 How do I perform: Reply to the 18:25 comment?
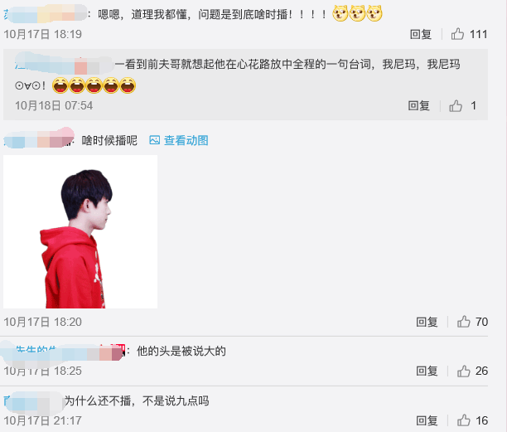pyautogui.click(x=427, y=371)
